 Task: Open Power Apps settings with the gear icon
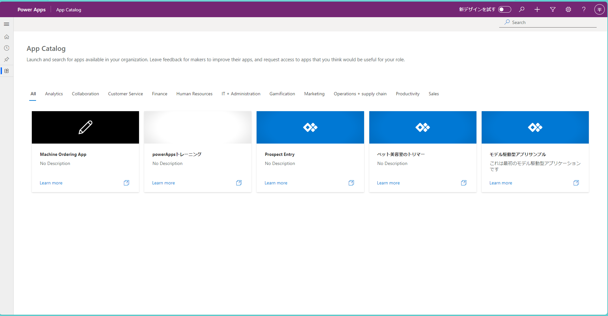click(568, 9)
